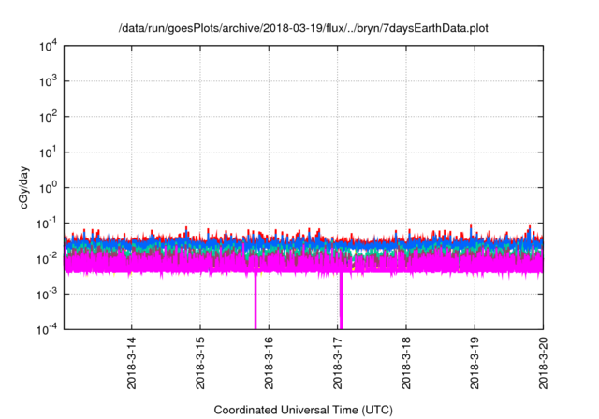Click the 10^2 y-axis tick label
Image resolution: width=599 pixels, height=419 pixels.
tap(49, 117)
